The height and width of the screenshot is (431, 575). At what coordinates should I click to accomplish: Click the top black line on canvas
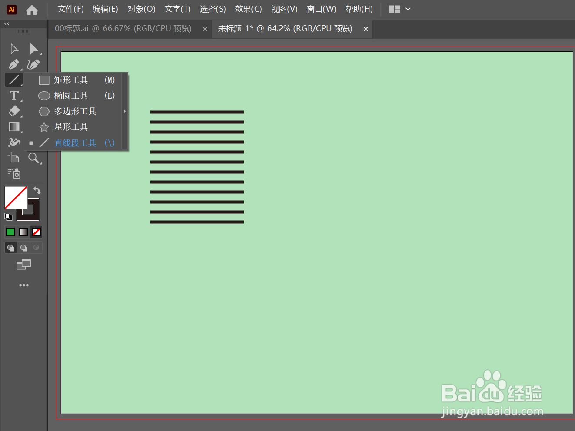[197, 112]
